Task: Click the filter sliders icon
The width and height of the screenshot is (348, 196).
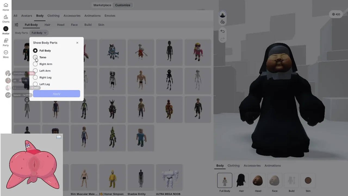Action: tap(16, 25)
